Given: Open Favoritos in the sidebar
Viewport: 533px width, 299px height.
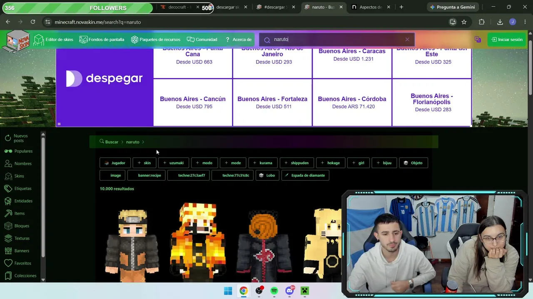Looking at the screenshot, I should [x=17, y=263].
